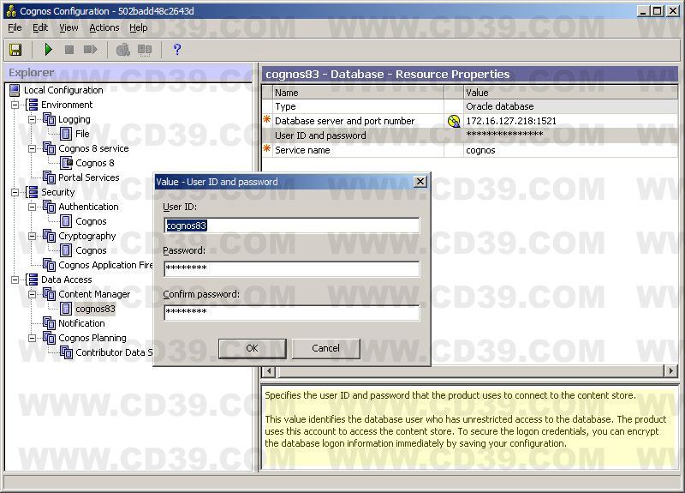Click the Cryptography node icon

coord(49,237)
